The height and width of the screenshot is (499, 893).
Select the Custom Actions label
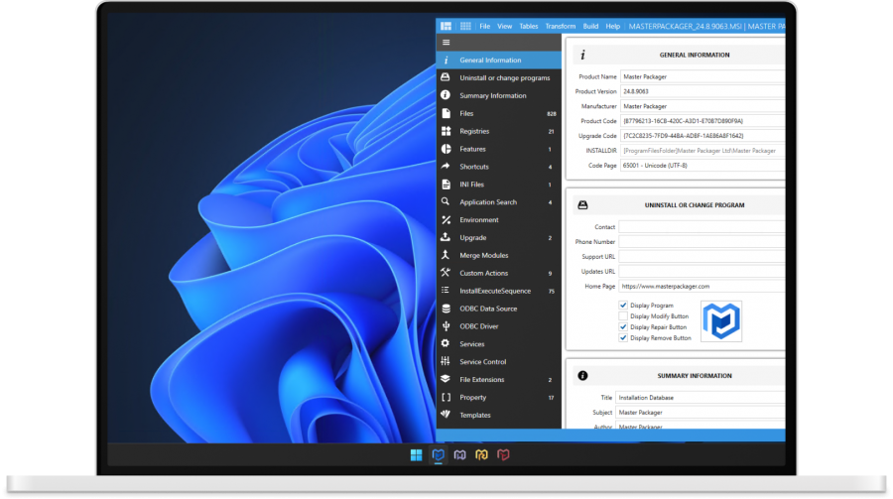[483, 273]
